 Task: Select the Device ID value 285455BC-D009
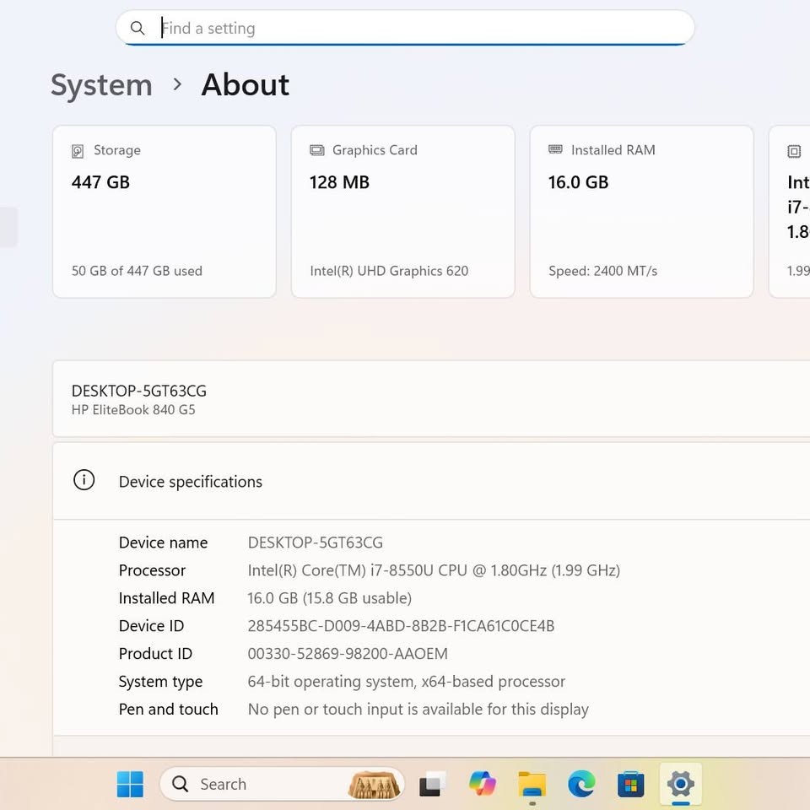coord(401,626)
